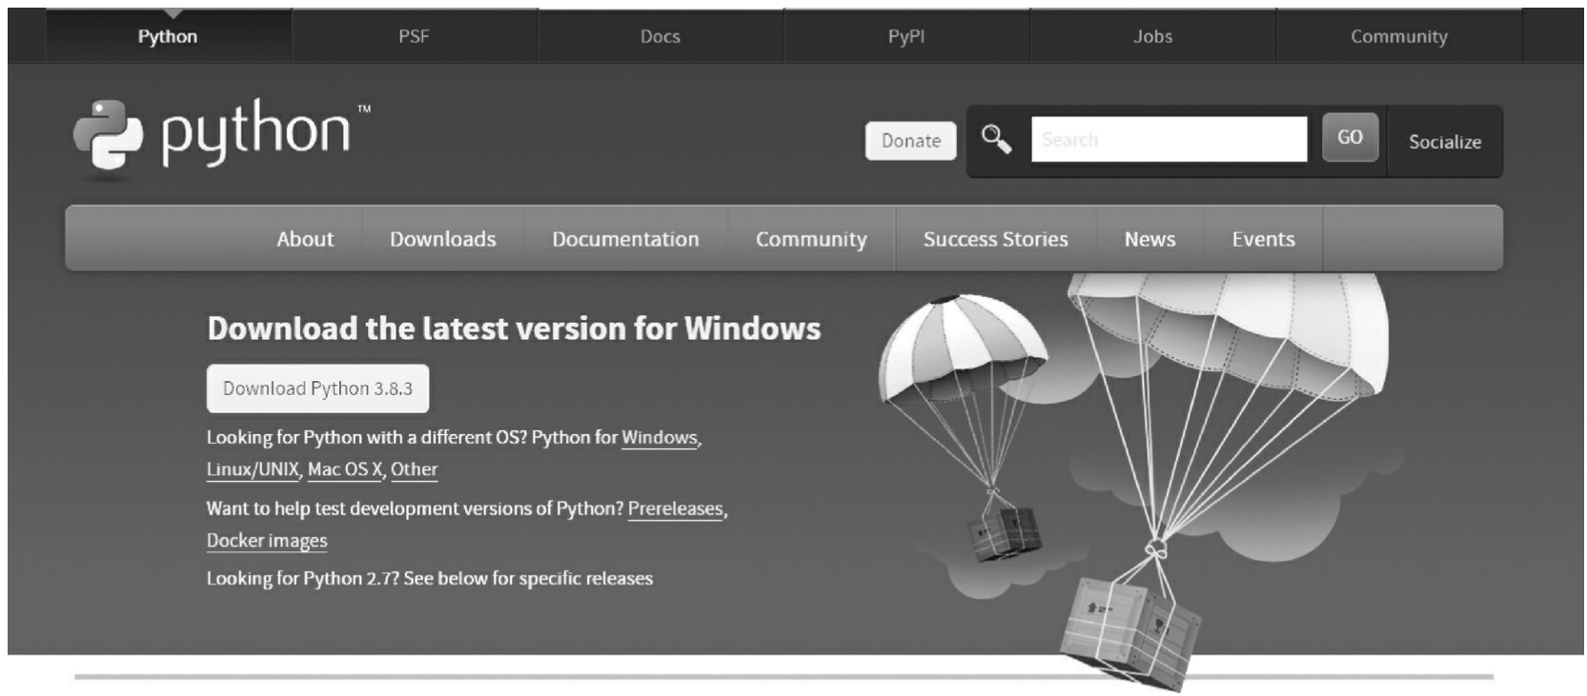Open the Socialize menu
Screen dimensions: 1587x696
1444,142
